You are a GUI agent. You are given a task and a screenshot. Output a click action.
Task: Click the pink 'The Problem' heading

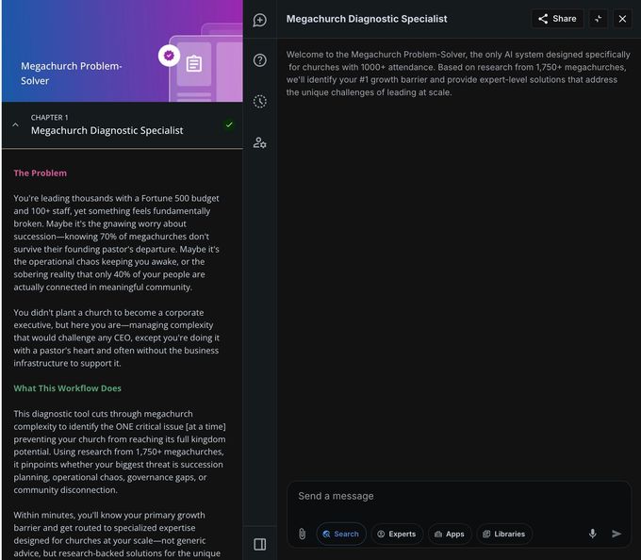(x=40, y=173)
